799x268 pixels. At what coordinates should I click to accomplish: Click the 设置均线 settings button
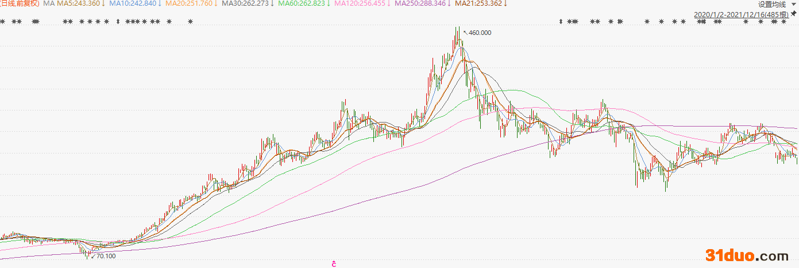774,4
